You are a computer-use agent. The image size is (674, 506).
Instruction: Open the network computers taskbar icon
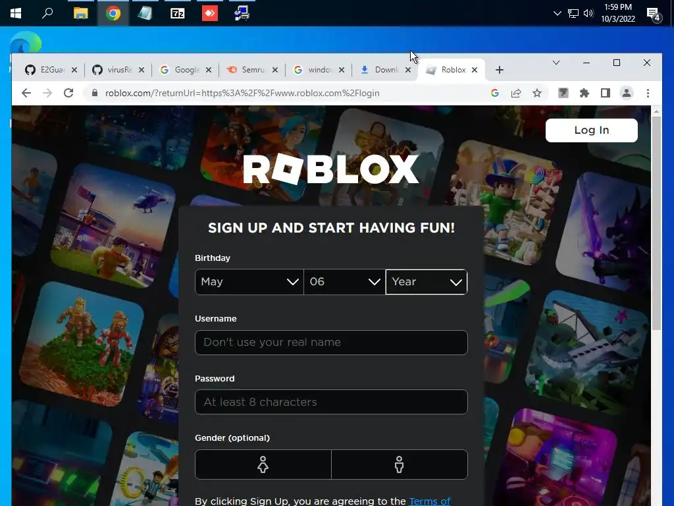[x=242, y=13]
